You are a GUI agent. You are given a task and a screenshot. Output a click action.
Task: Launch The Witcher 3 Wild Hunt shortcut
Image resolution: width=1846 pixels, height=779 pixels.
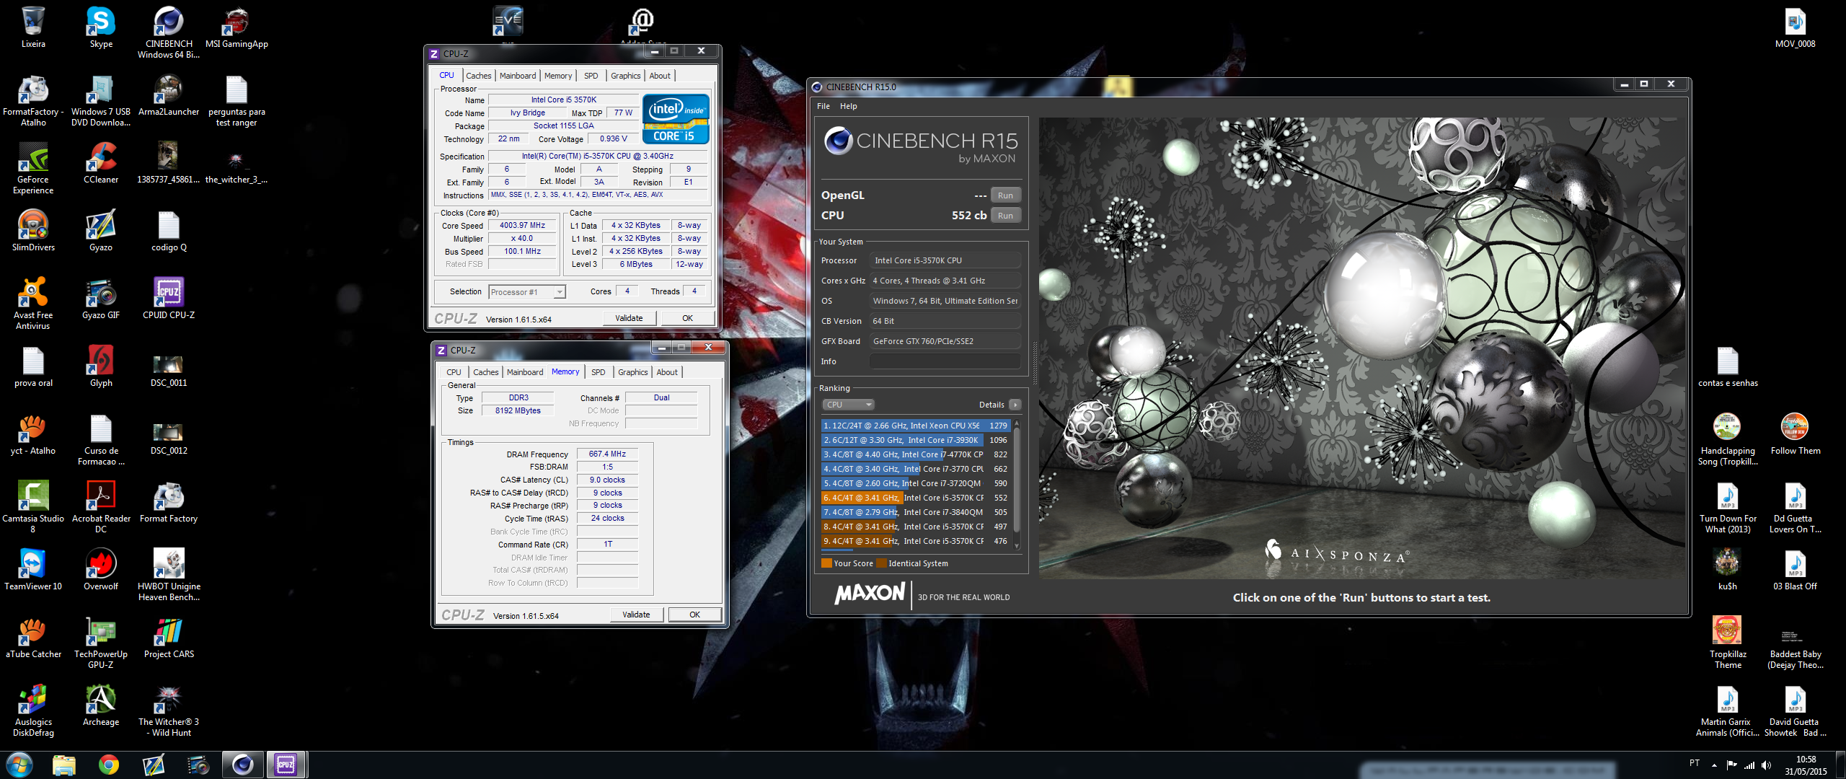pyautogui.click(x=169, y=710)
